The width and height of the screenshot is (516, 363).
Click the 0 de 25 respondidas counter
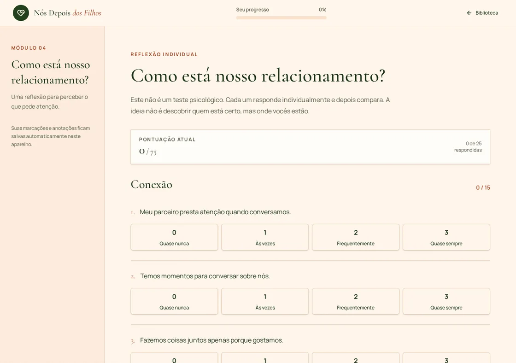coord(468,147)
